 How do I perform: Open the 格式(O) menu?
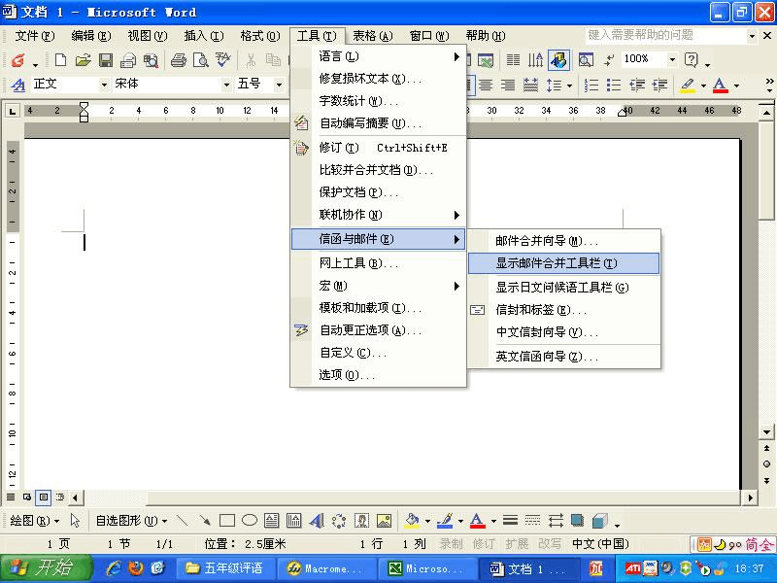click(260, 36)
